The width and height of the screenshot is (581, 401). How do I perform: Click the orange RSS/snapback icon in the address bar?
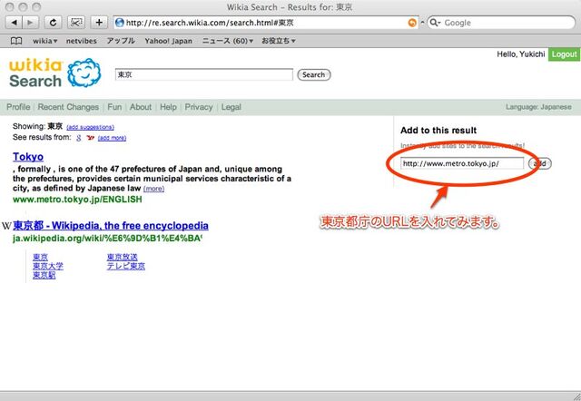pos(412,23)
